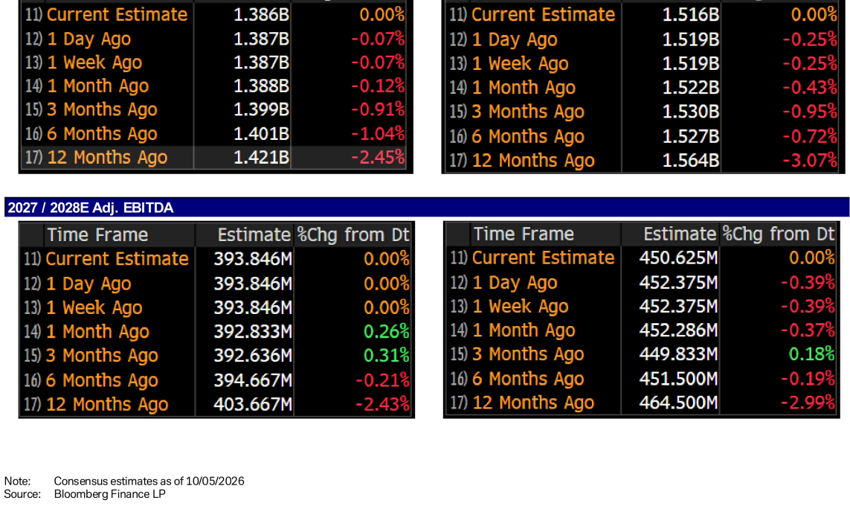Screen dimensions: 850x509
Task: Click the 1.522B estimate value
Action: pyautogui.click(x=691, y=87)
